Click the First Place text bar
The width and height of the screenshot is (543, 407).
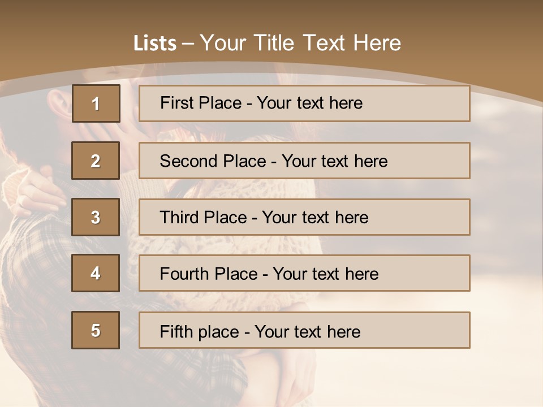(304, 103)
